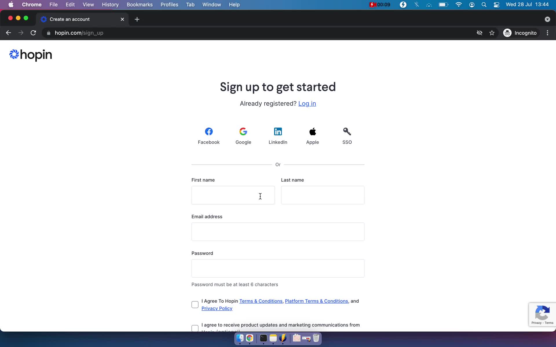Bookmark this page with the star icon
The height and width of the screenshot is (347, 556).
[492, 33]
